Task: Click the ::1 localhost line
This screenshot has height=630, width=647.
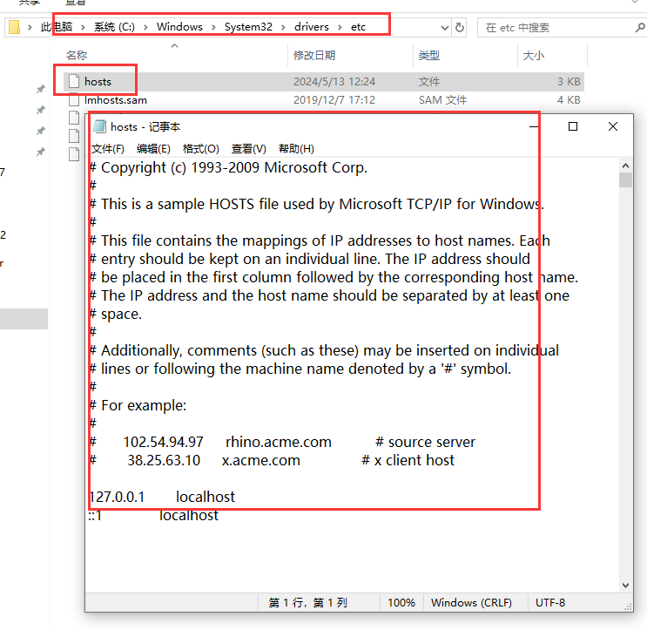Action: point(153,515)
